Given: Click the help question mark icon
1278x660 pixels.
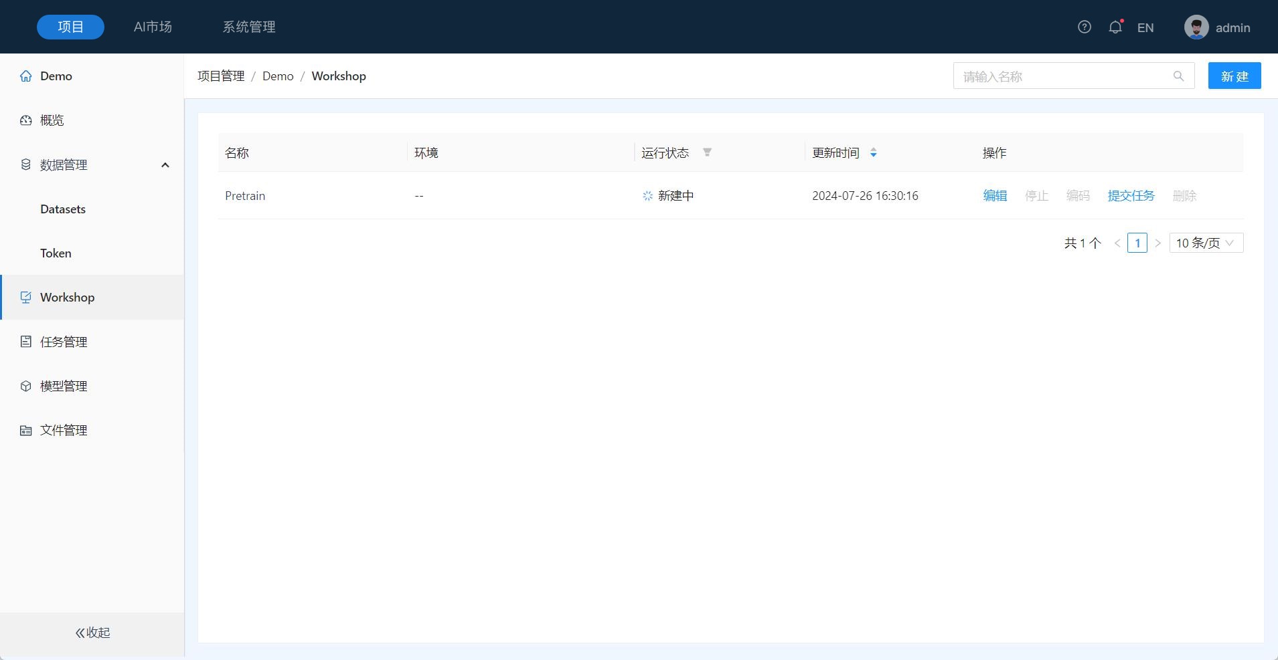Looking at the screenshot, I should pos(1084,27).
